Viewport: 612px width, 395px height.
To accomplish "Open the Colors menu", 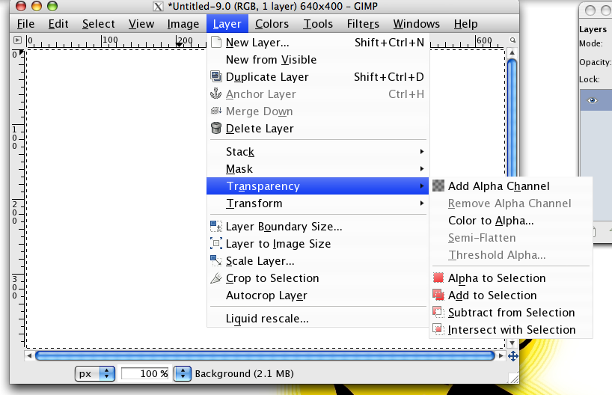I will [272, 24].
